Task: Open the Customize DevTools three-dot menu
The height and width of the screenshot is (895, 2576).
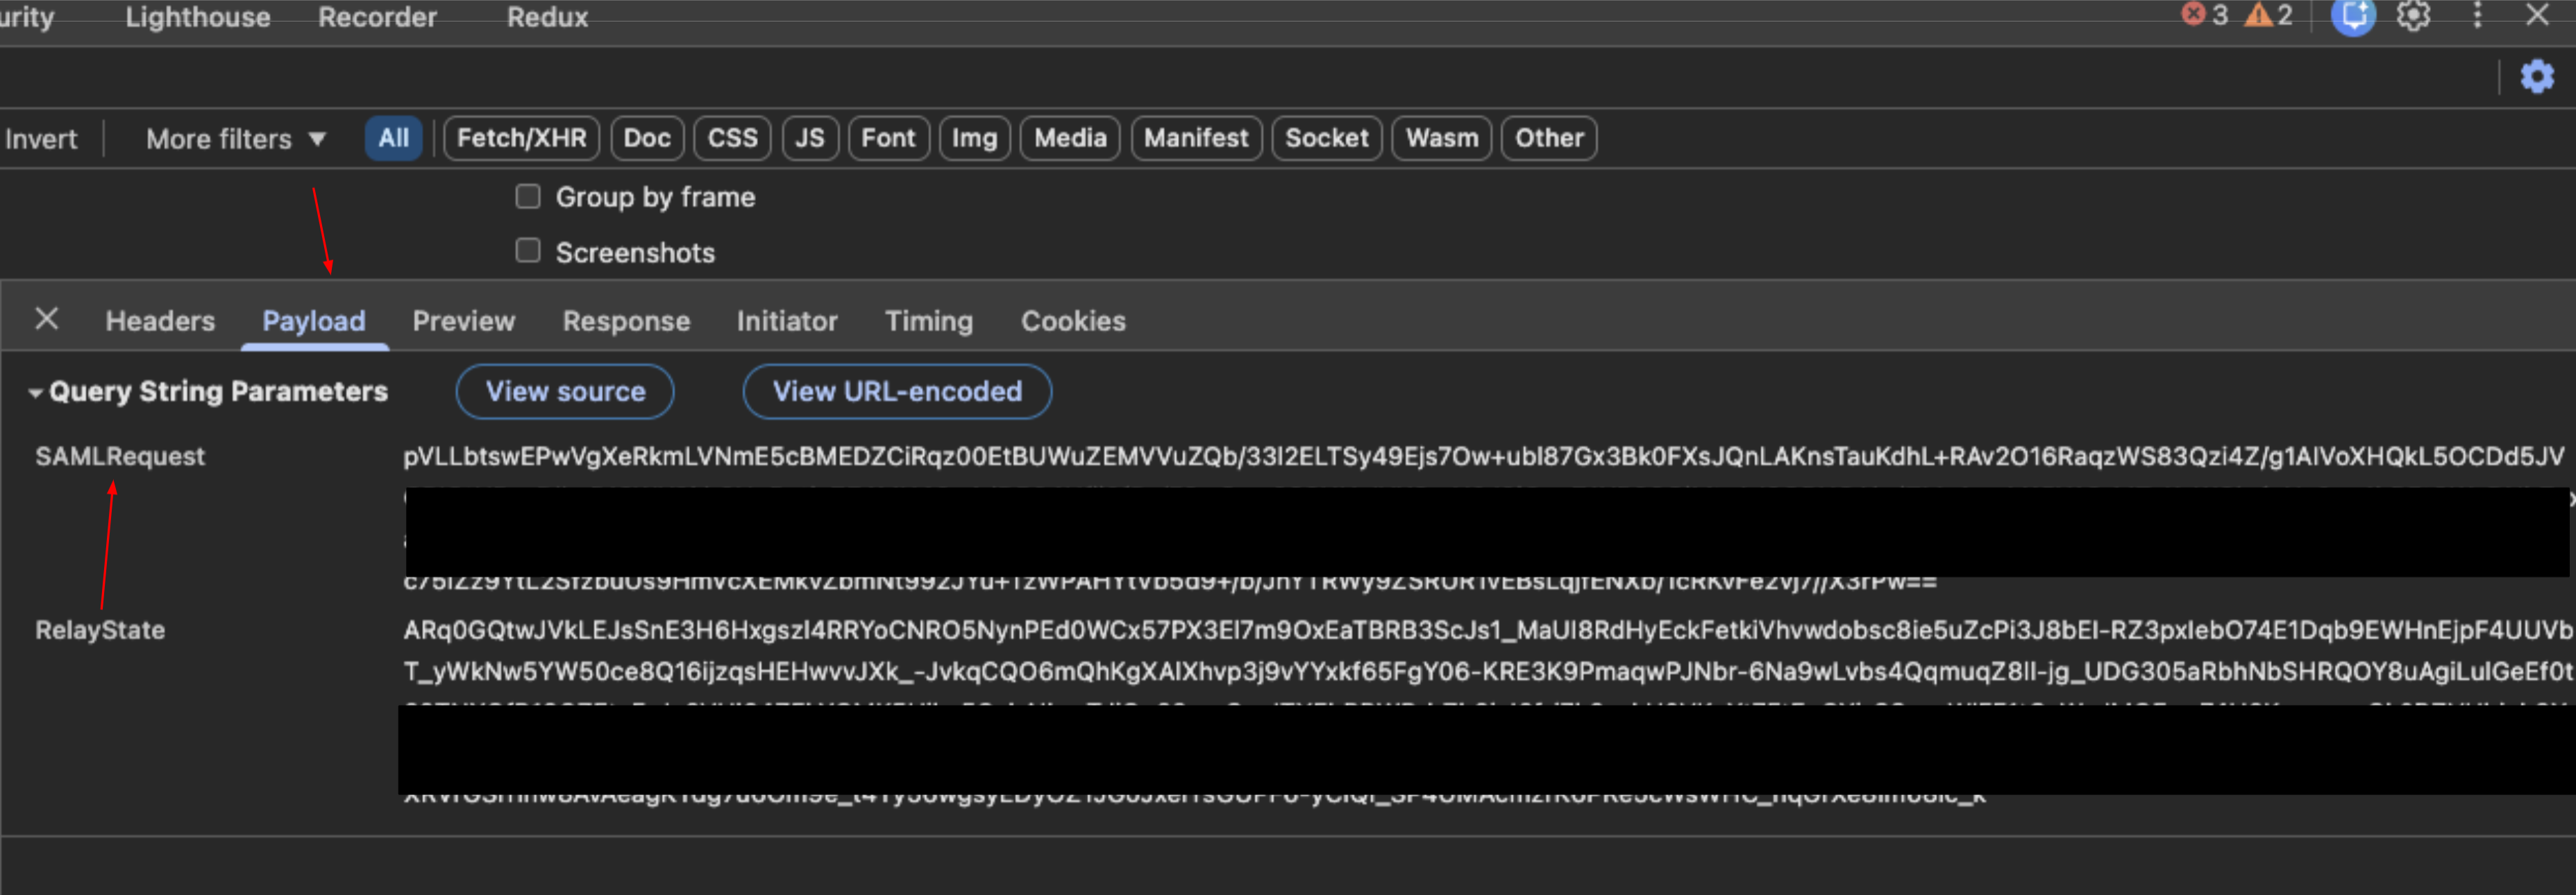Action: tap(2477, 16)
